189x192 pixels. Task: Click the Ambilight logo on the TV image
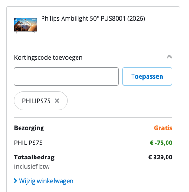click(x=24, y=24)
